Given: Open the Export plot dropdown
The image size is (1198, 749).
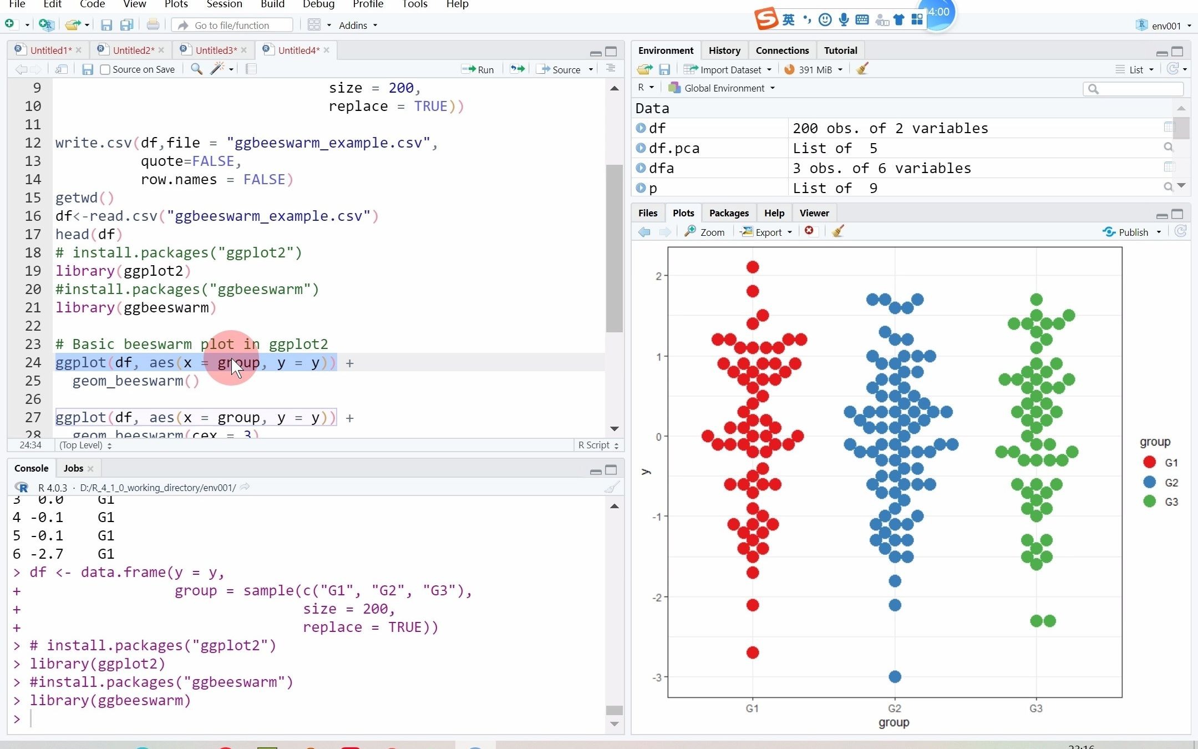Looking at the screenshot, I should (768, 232).
